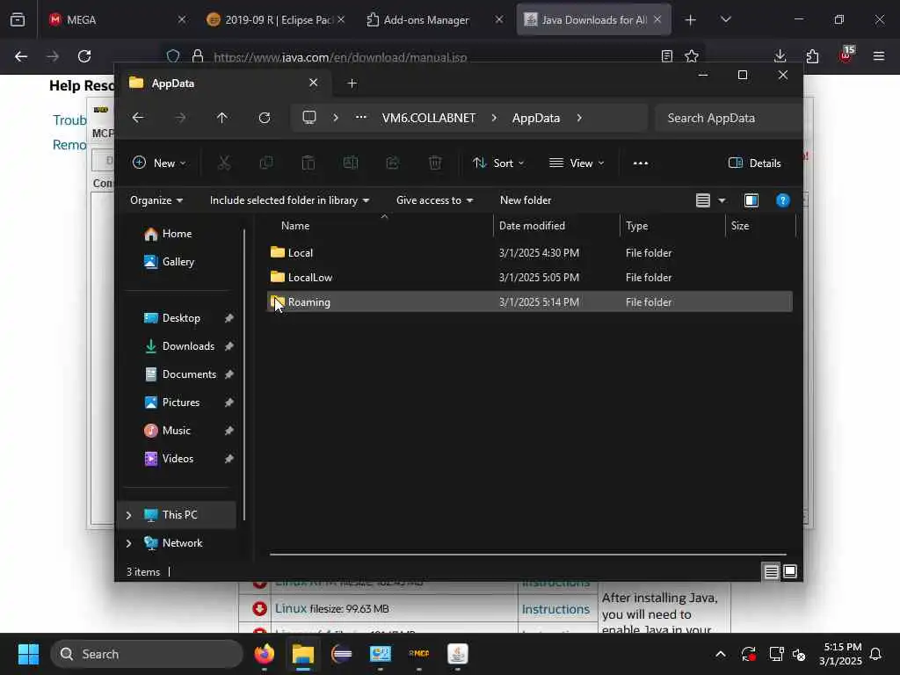Open the Give access to dropdown

pos(434,200)
